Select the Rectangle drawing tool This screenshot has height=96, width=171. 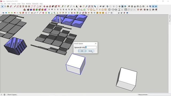pos(21,6)
